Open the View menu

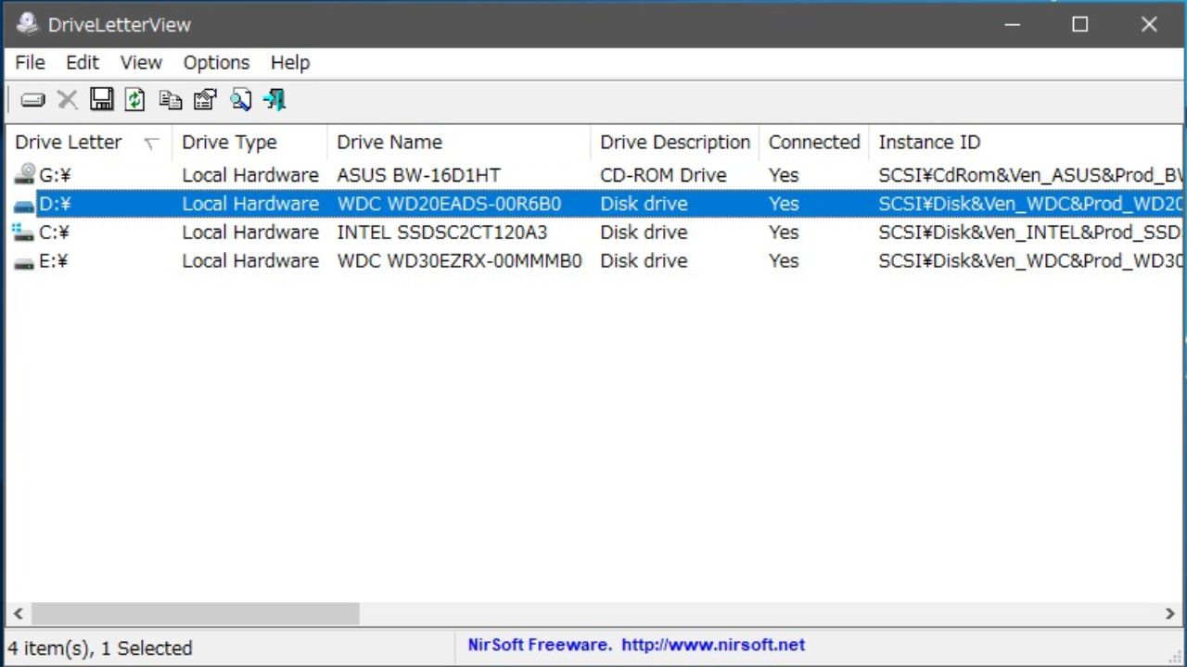click(x=141, y=63)
